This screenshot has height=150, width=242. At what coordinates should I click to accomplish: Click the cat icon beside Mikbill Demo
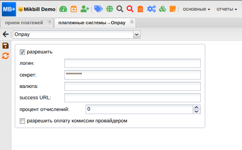(20, 9)
